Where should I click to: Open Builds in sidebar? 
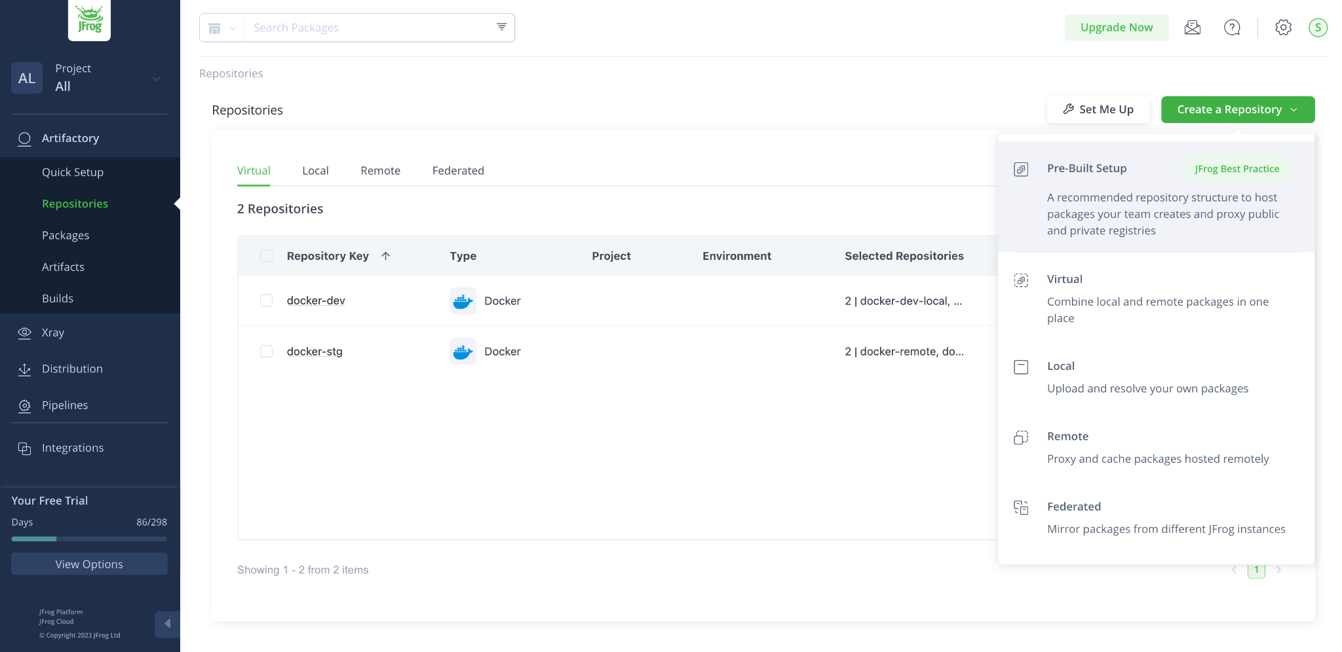tap(58, 299)
